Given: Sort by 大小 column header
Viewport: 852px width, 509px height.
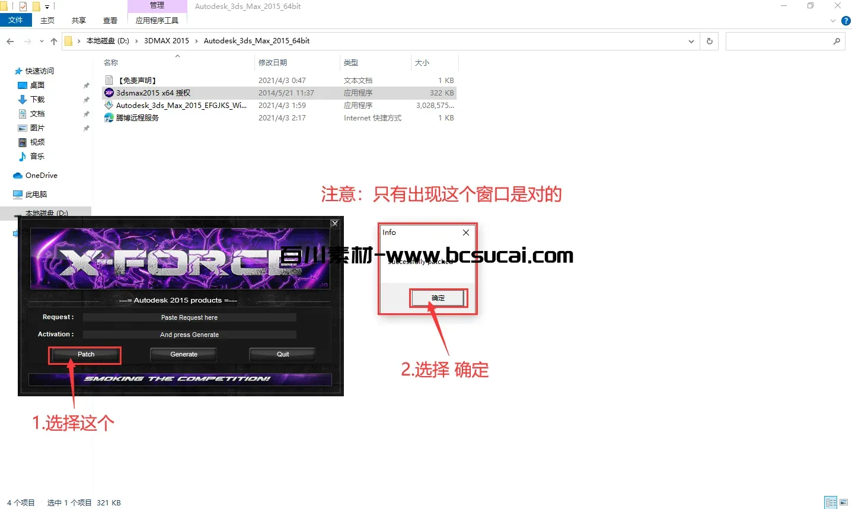Looking at the screenshot, I should tap(422, 62).
